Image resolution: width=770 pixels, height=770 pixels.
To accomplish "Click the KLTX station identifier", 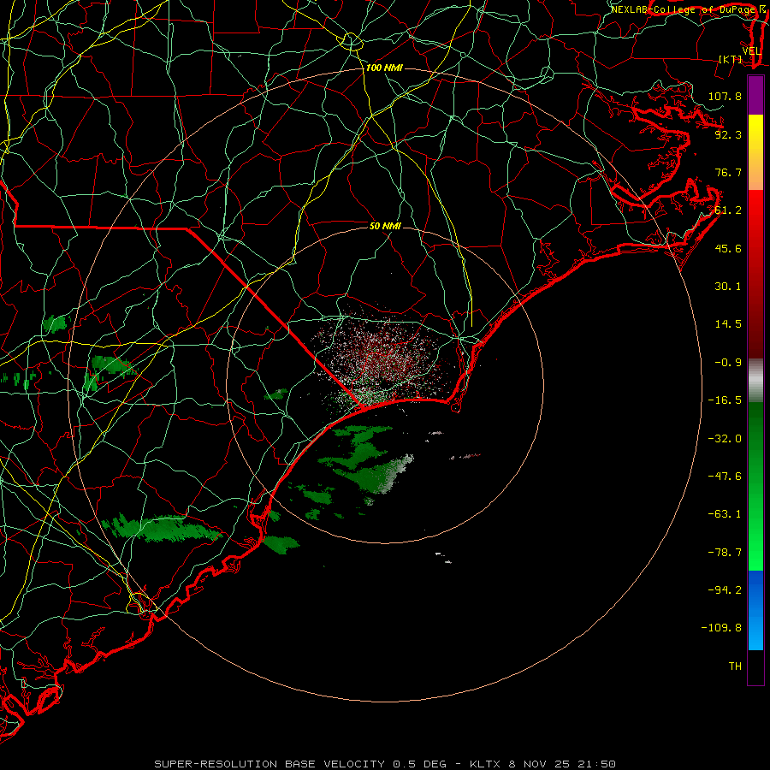I will [x=485, y=764].
